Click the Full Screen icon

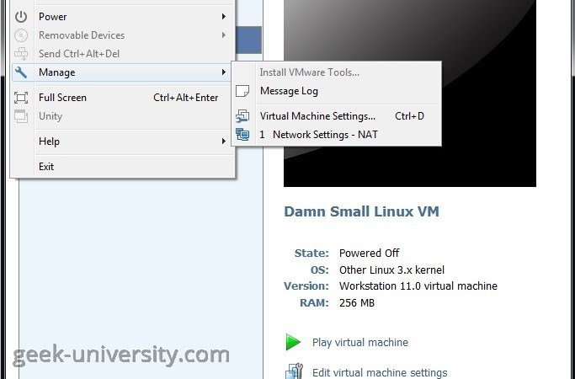click(21, 98)
